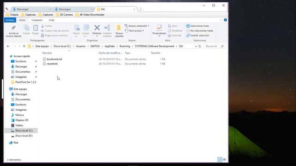296x166 pixels.
Task: Select the recent.txt file
Action: click(x=52, y=64)
